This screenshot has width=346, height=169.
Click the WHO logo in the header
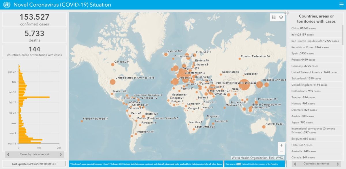tap(6, 5)
